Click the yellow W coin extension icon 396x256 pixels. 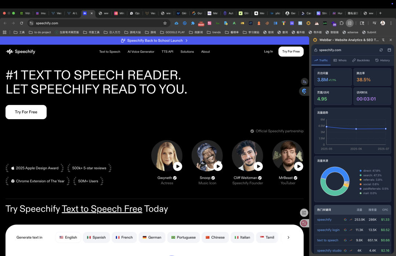pos(308,23)
